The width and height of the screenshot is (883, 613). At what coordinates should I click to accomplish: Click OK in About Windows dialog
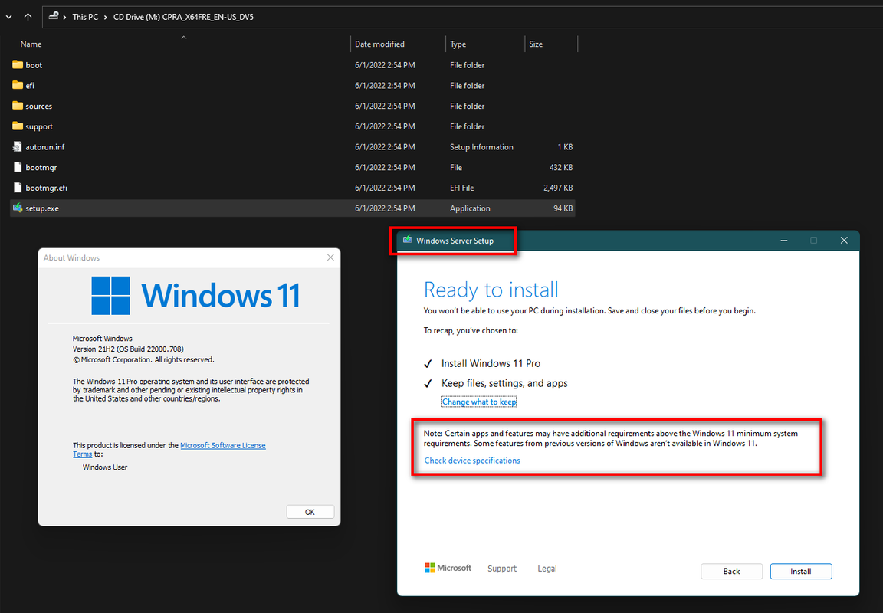click(x=310, y=512)
